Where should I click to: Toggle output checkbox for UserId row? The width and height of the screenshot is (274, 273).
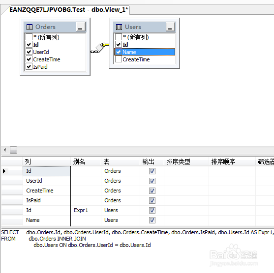tap(152, 181)
